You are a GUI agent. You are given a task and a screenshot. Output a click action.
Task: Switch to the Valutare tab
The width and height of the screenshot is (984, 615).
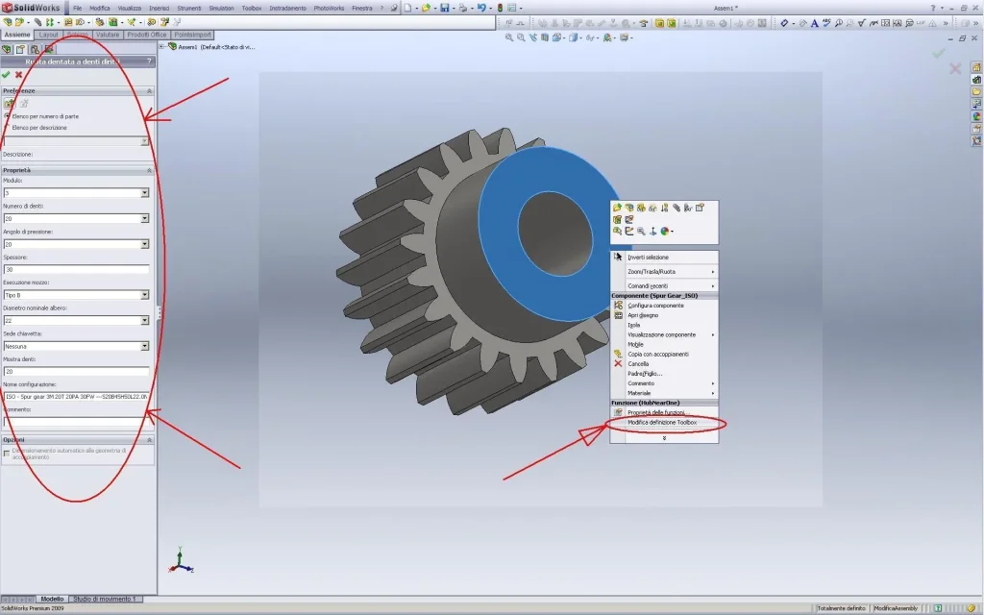pyautogui.click(x=108, y=35)
